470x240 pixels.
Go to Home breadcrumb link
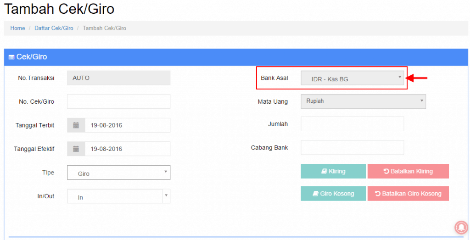tap(18, 28)
